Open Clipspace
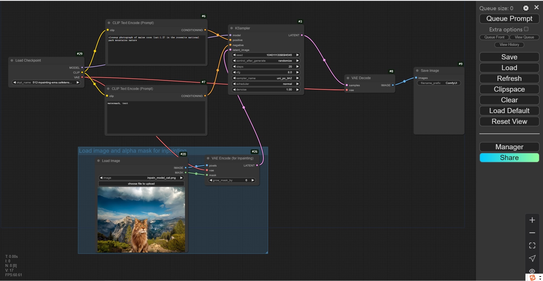The height and width of the screenshot is (281, 543). pos(509,89)
